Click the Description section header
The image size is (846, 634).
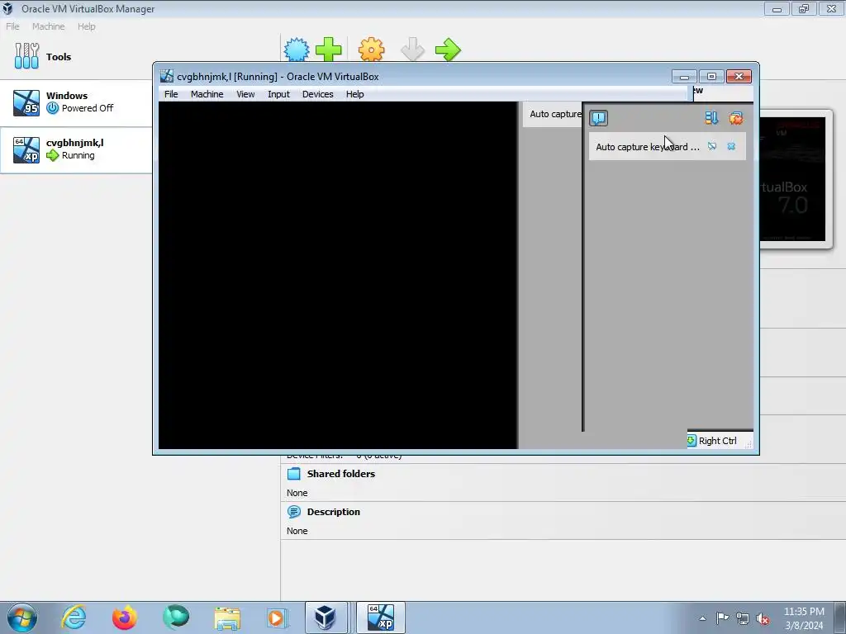coord(334,512)
